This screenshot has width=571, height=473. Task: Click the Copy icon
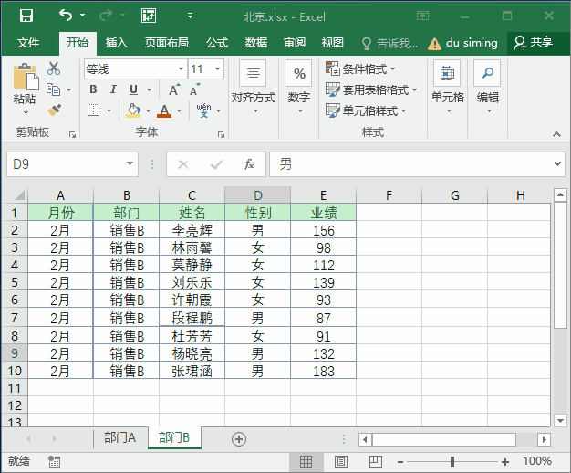54,89
